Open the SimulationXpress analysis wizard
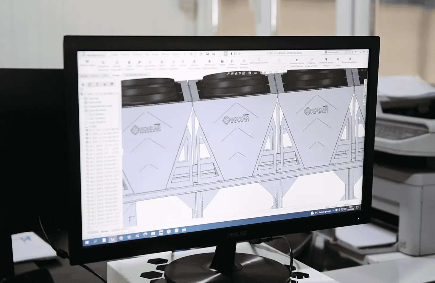The image size is (435, 283). coord(297,62)
